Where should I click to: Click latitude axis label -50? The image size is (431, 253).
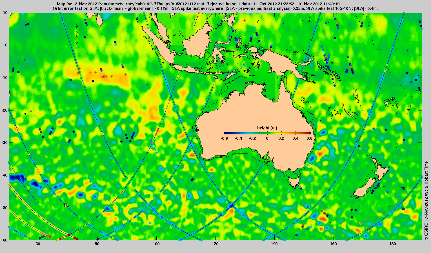point(5,208)
